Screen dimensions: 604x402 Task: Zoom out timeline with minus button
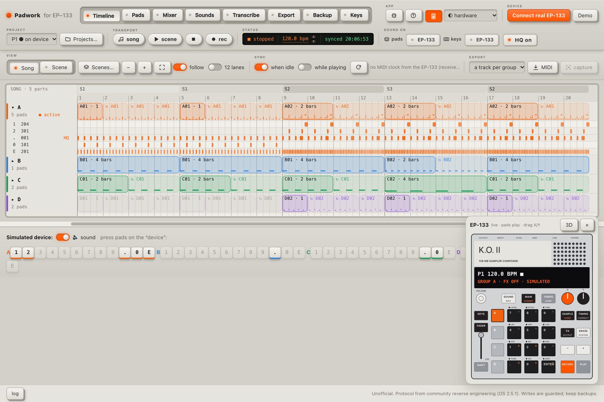(128, 67)
